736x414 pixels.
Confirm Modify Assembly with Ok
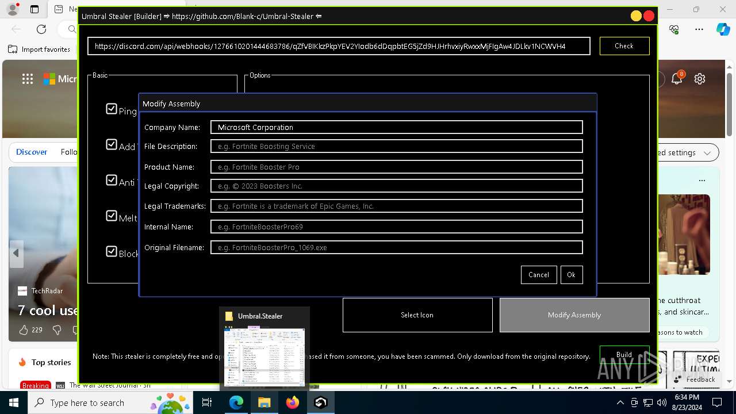coord(571,275)
